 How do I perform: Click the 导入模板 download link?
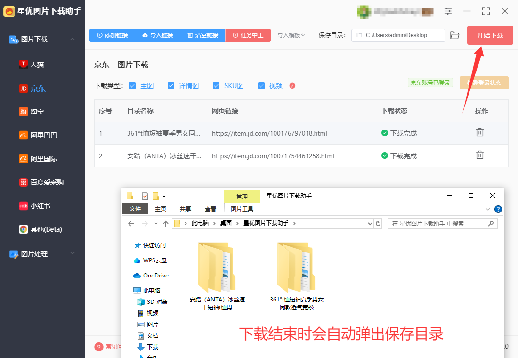point(291,35)
